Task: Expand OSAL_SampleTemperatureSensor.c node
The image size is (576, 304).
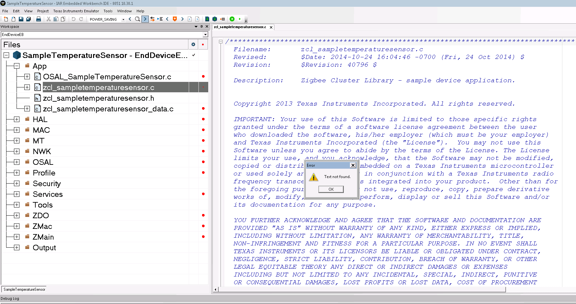Action: pos(27,77)
